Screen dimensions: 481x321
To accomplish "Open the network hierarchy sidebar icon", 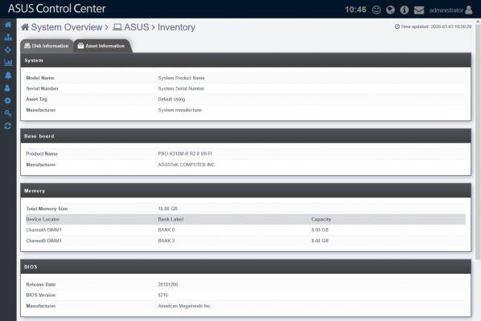I will (8, 38).
